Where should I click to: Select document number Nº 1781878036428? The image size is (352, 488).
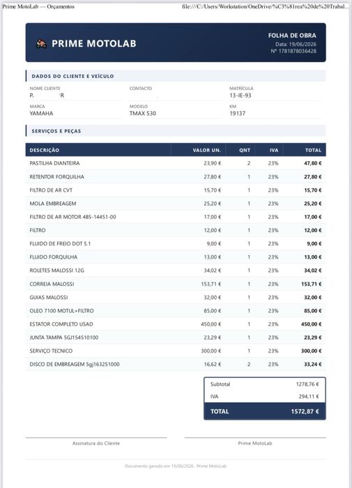point(293,51)
